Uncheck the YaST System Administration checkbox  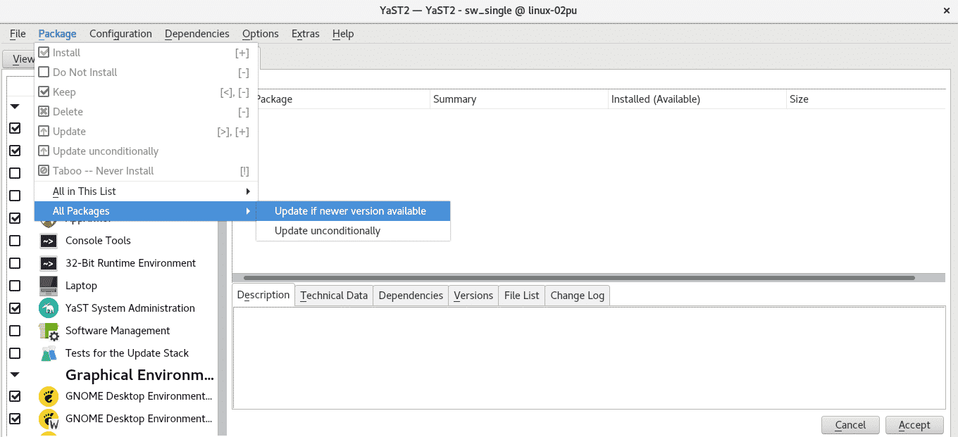tap(15, 308)
